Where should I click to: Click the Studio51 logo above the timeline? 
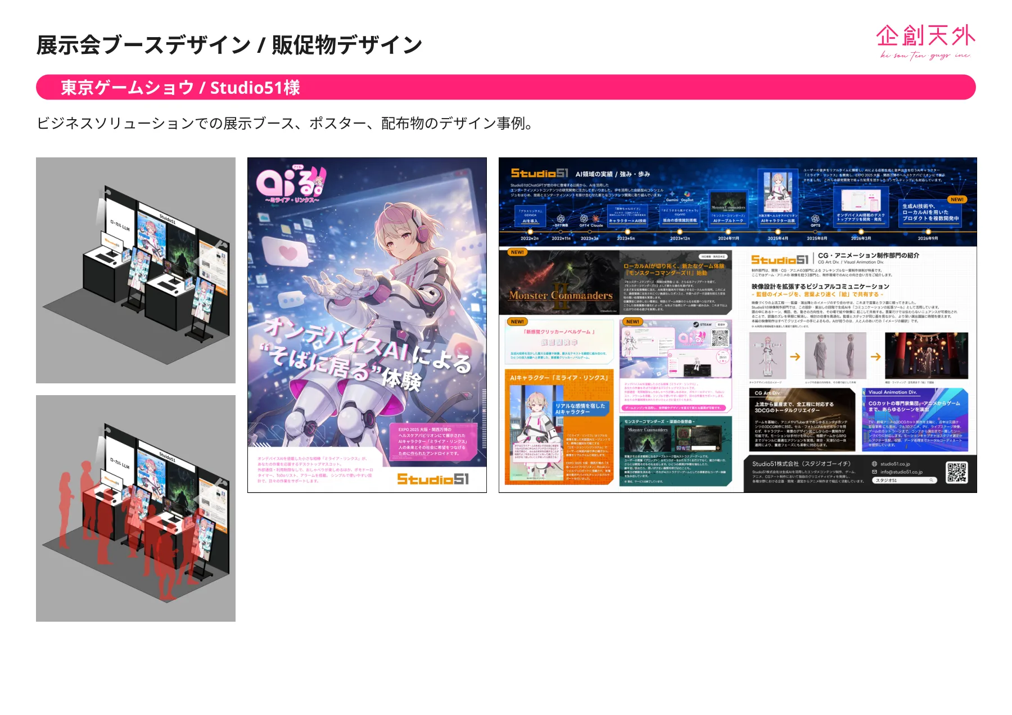(x=539, y=173)
